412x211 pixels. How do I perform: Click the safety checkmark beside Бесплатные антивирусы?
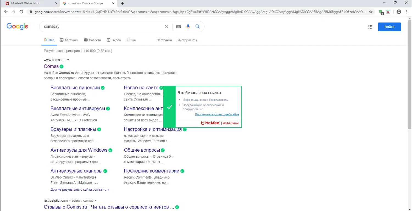(x=108, y=109)
